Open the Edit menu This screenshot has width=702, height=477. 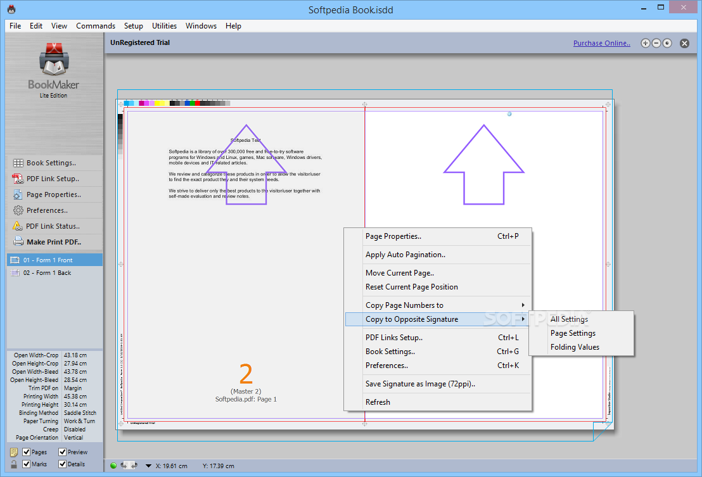point(36,26)
